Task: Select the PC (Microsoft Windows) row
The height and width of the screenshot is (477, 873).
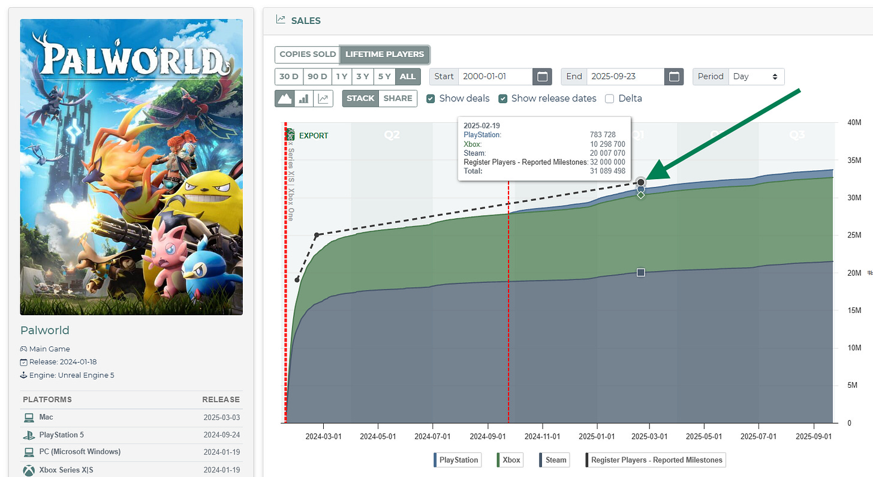Action: 131,452
